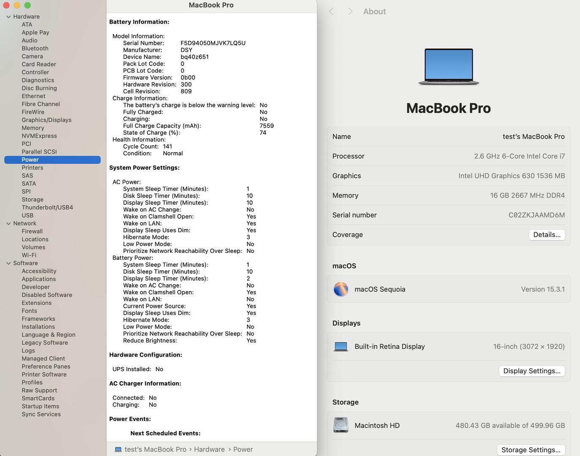Viewport: 580px width, 456px height.
Task: Select ATA in the Hardware list
Action: click(x=27, y=24)
